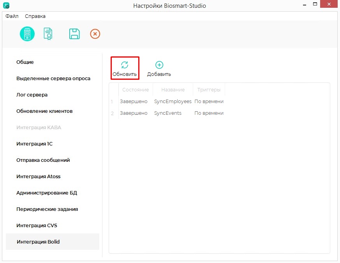Click the save floppy disk icon

(x=74, y=34)
